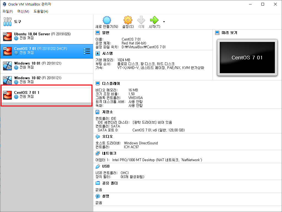This screenshot has width=282, height=212.
Task: Open the USB section header
Action: click(x=106, y=166)
